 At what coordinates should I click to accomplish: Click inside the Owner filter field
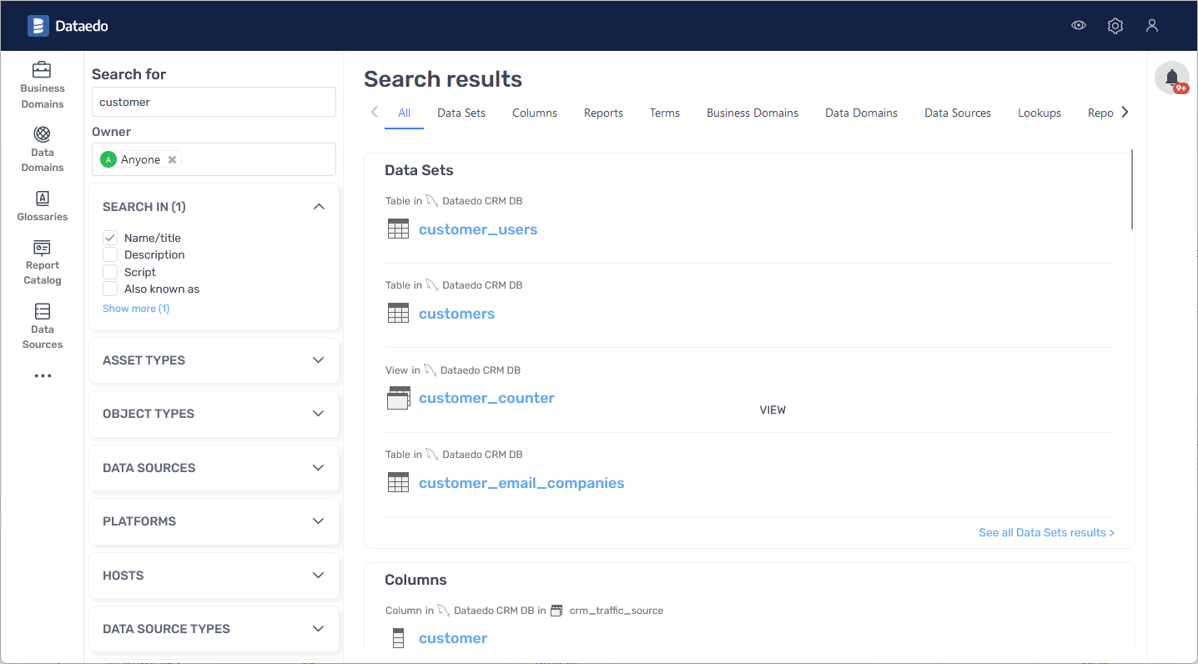(214, 159)
